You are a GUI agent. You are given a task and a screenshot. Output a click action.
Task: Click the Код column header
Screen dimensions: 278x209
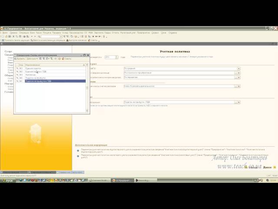21,65
